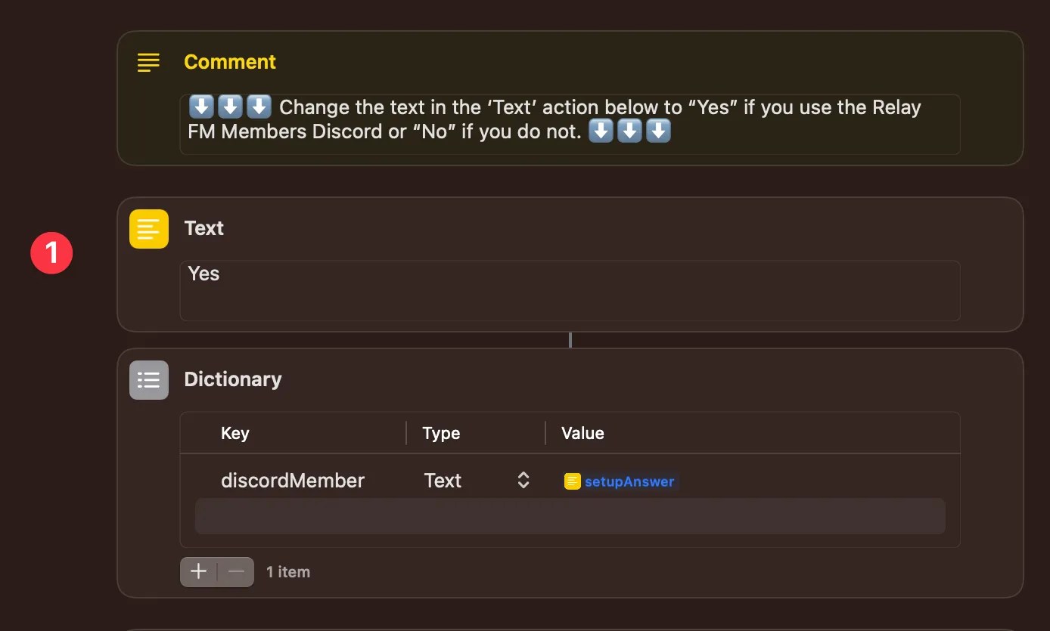Click the yellow icon inside the setupAnswer token
Image resolution: width=1050 pixels, height=631 pixels.
click(x=573, y=480)
